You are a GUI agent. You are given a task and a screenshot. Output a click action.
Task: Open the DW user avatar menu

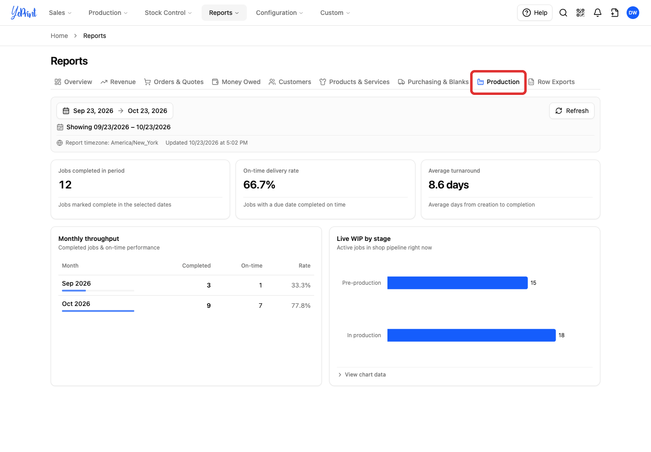click(x=633, y=13)
